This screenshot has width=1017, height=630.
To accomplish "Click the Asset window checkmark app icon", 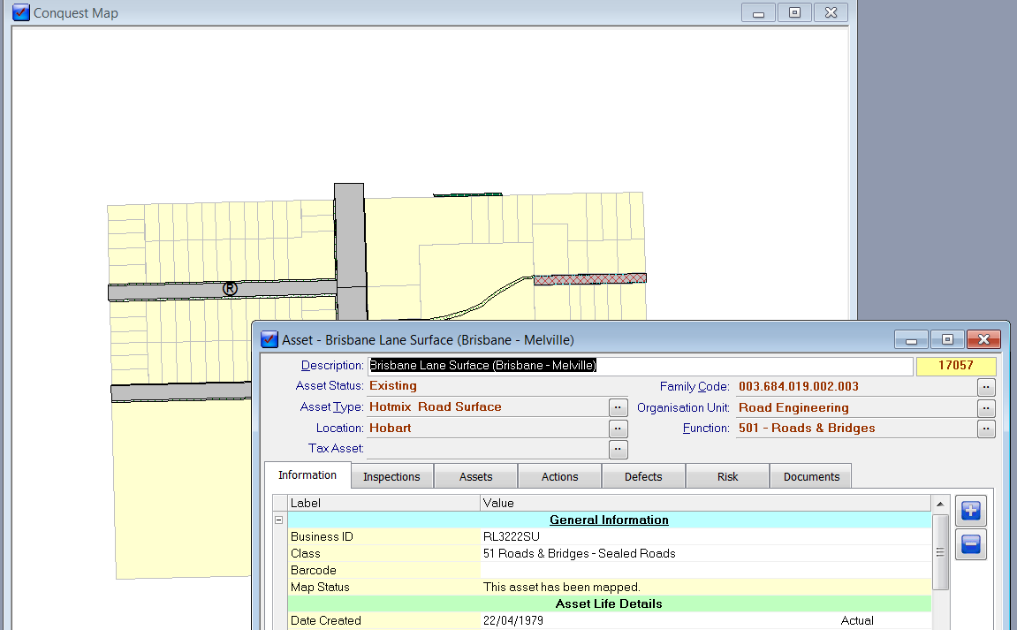I will (269, 339).
